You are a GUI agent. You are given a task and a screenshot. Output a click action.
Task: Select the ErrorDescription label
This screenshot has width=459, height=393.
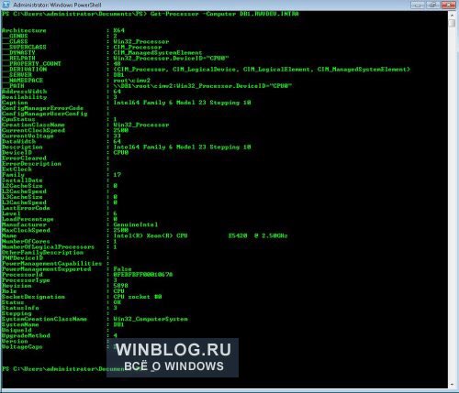click(x=31, y=164)
